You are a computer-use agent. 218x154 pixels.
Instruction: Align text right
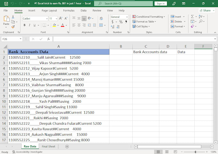coord(84,25)
